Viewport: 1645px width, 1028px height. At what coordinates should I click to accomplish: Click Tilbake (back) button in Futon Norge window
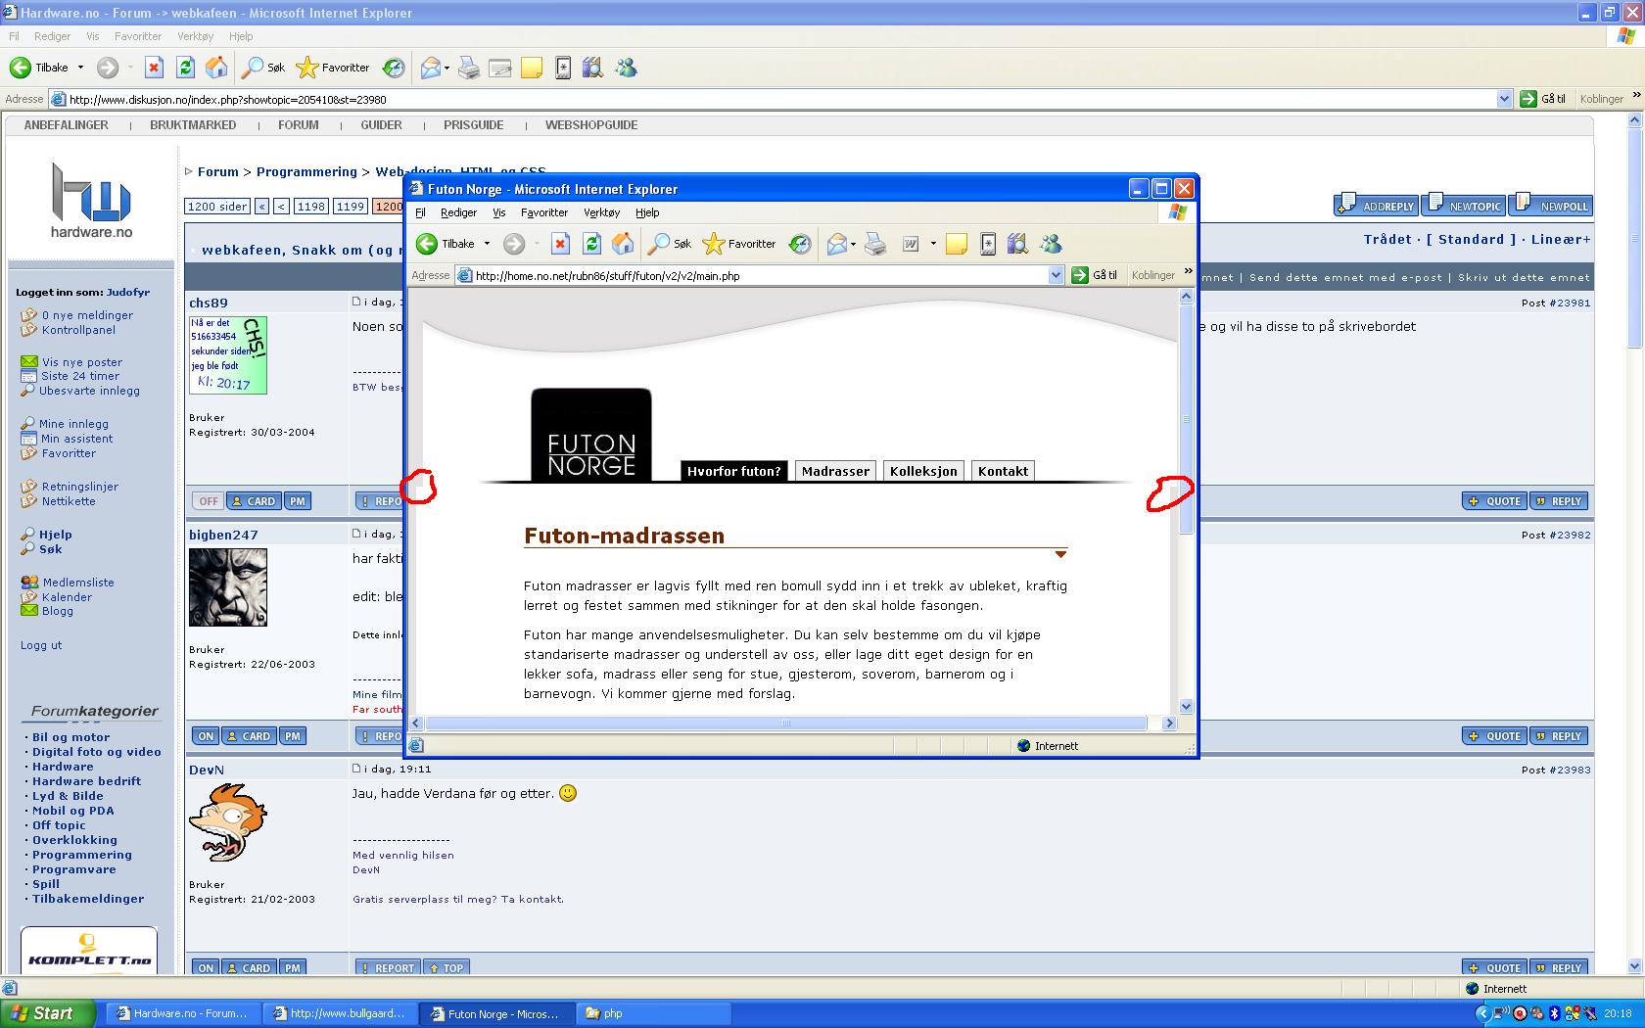pos(446,244)
